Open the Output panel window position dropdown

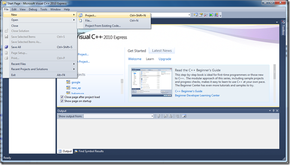(270, 110)
